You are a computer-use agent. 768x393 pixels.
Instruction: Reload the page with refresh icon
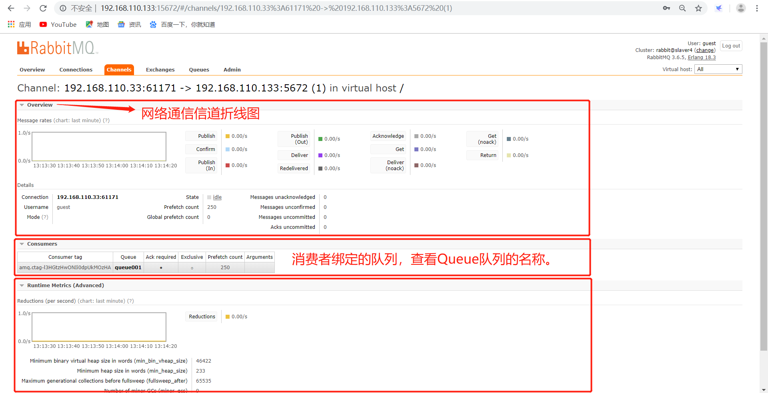pos(43,8)
